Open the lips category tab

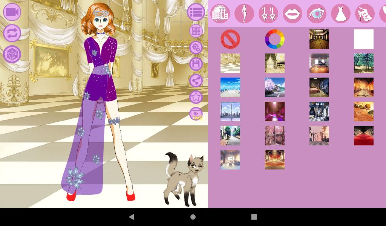pyautogui.click(x=293, y=14)
